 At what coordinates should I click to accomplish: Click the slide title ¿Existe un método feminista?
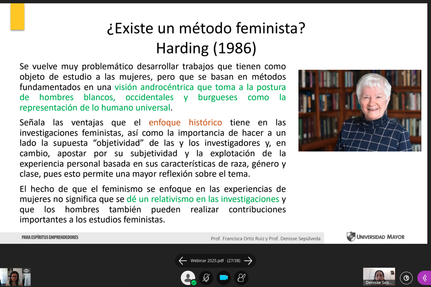click(x=206, y=29)
